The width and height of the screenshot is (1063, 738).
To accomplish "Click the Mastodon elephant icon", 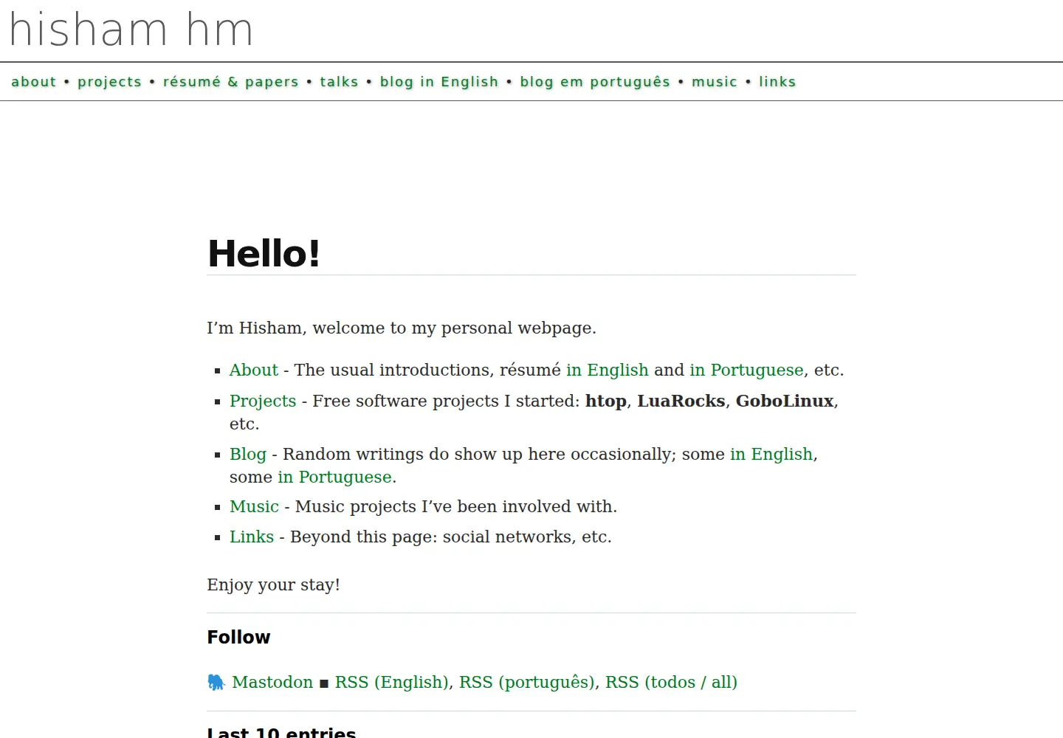I will 216,683.
